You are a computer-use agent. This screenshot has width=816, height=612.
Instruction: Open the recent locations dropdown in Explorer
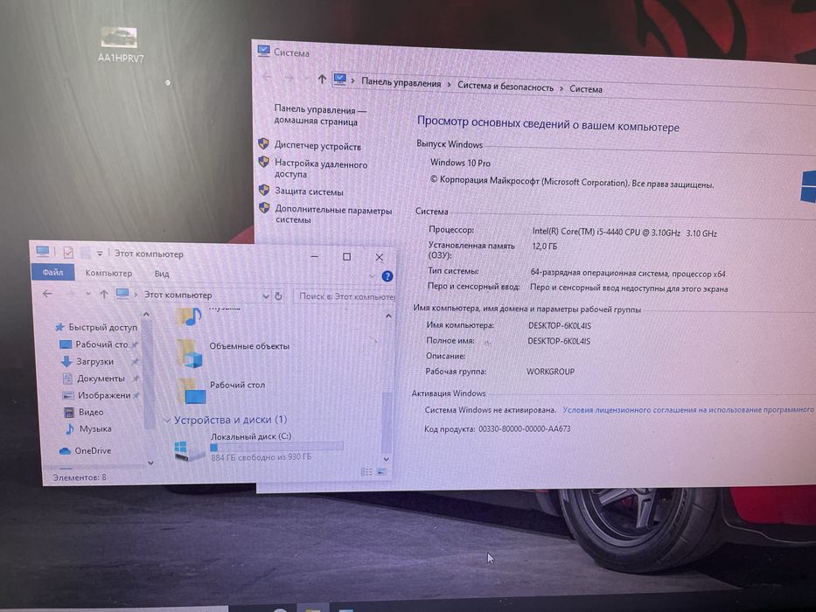tap(88, 294)
